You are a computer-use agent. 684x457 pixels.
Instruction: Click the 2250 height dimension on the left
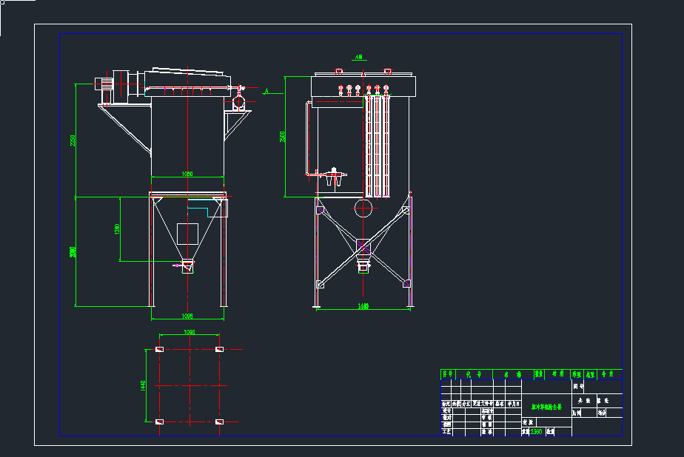coord(73,141)
